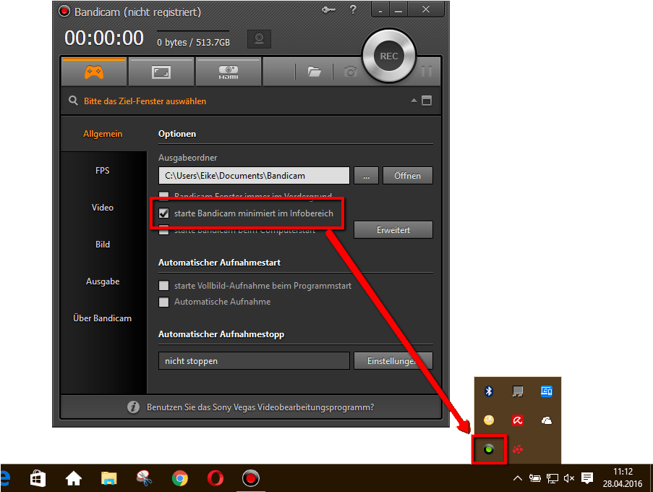
Task: Open the Über Bandicam section
Action: coord(103,318)
